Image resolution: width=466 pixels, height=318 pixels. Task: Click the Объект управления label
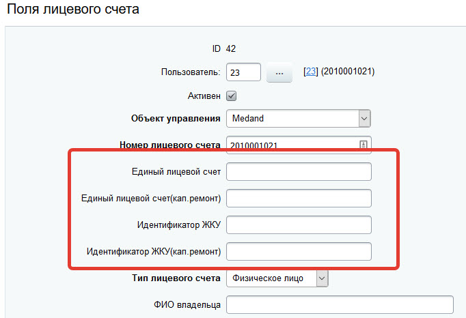click(x=176, y=119)
